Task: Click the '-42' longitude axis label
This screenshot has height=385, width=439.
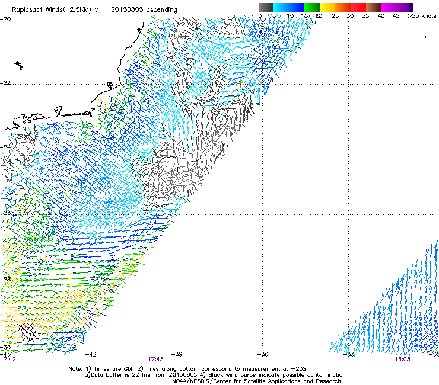Action: pos(91,354)
